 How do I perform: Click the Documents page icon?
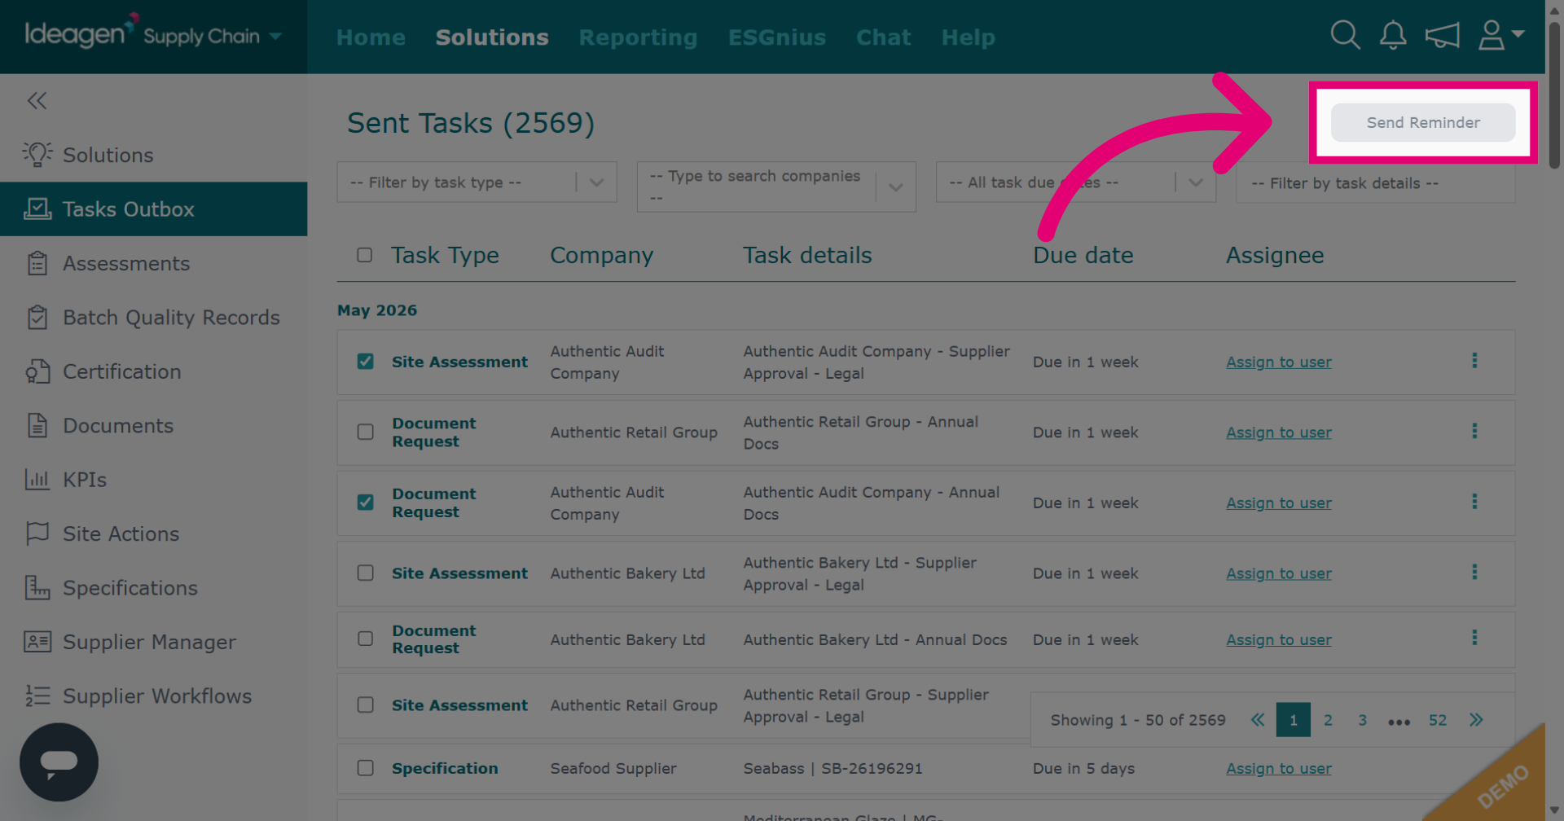coord(37,425)
